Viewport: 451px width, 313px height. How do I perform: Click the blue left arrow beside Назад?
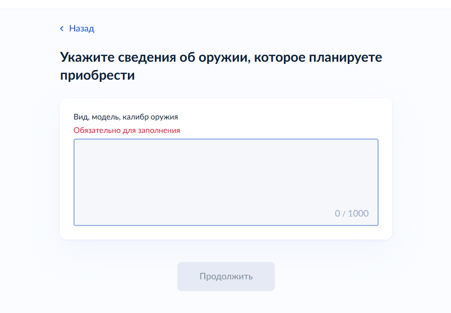point(62,29)
